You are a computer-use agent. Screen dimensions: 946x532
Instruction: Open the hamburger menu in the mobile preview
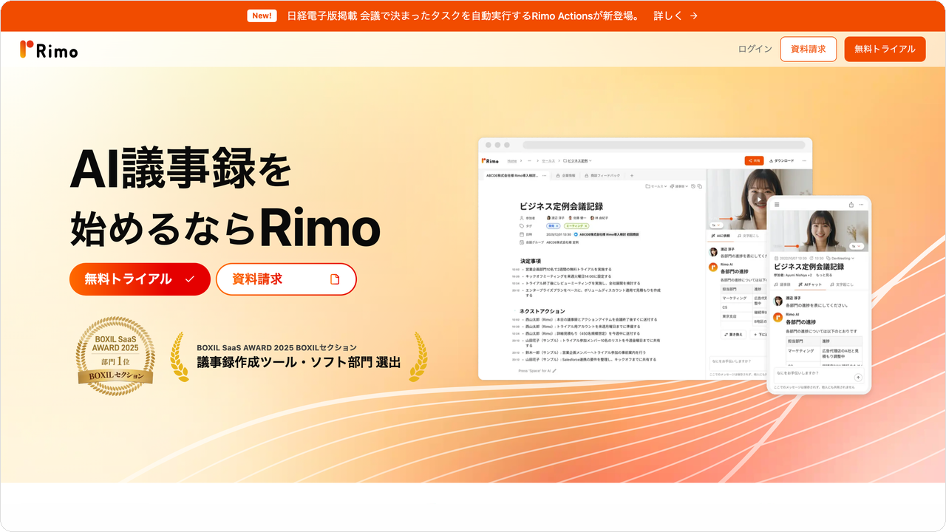[777, 204]
